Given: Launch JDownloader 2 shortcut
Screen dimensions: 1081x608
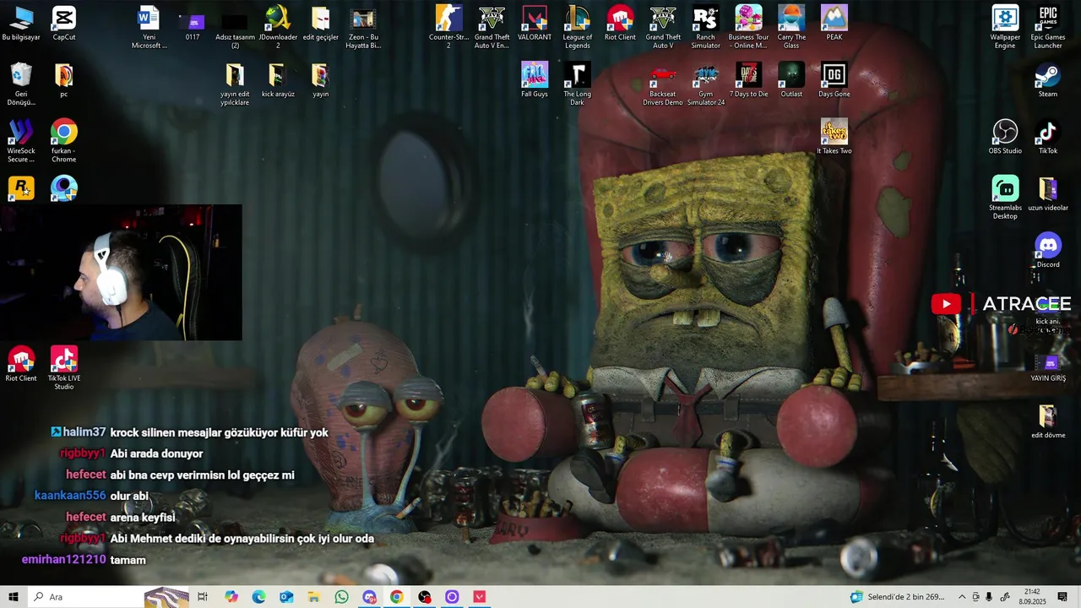Looking at the screenshot, I should [x=278, y=28].
